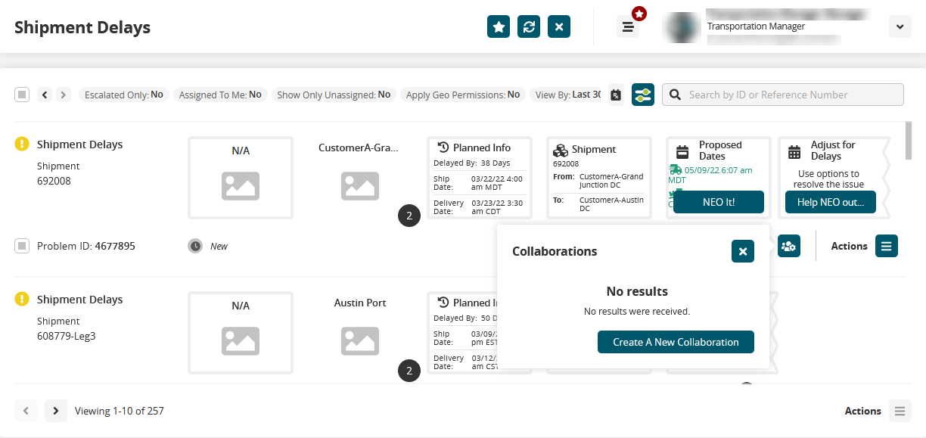Click the Search by ID input field
Screen dimensions: 926x438
(x=783, y=95)
